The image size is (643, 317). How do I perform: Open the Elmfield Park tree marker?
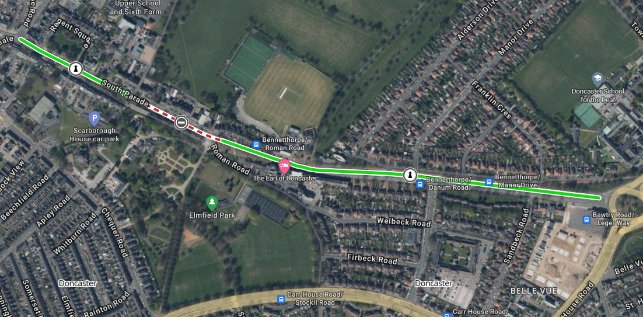212,202
